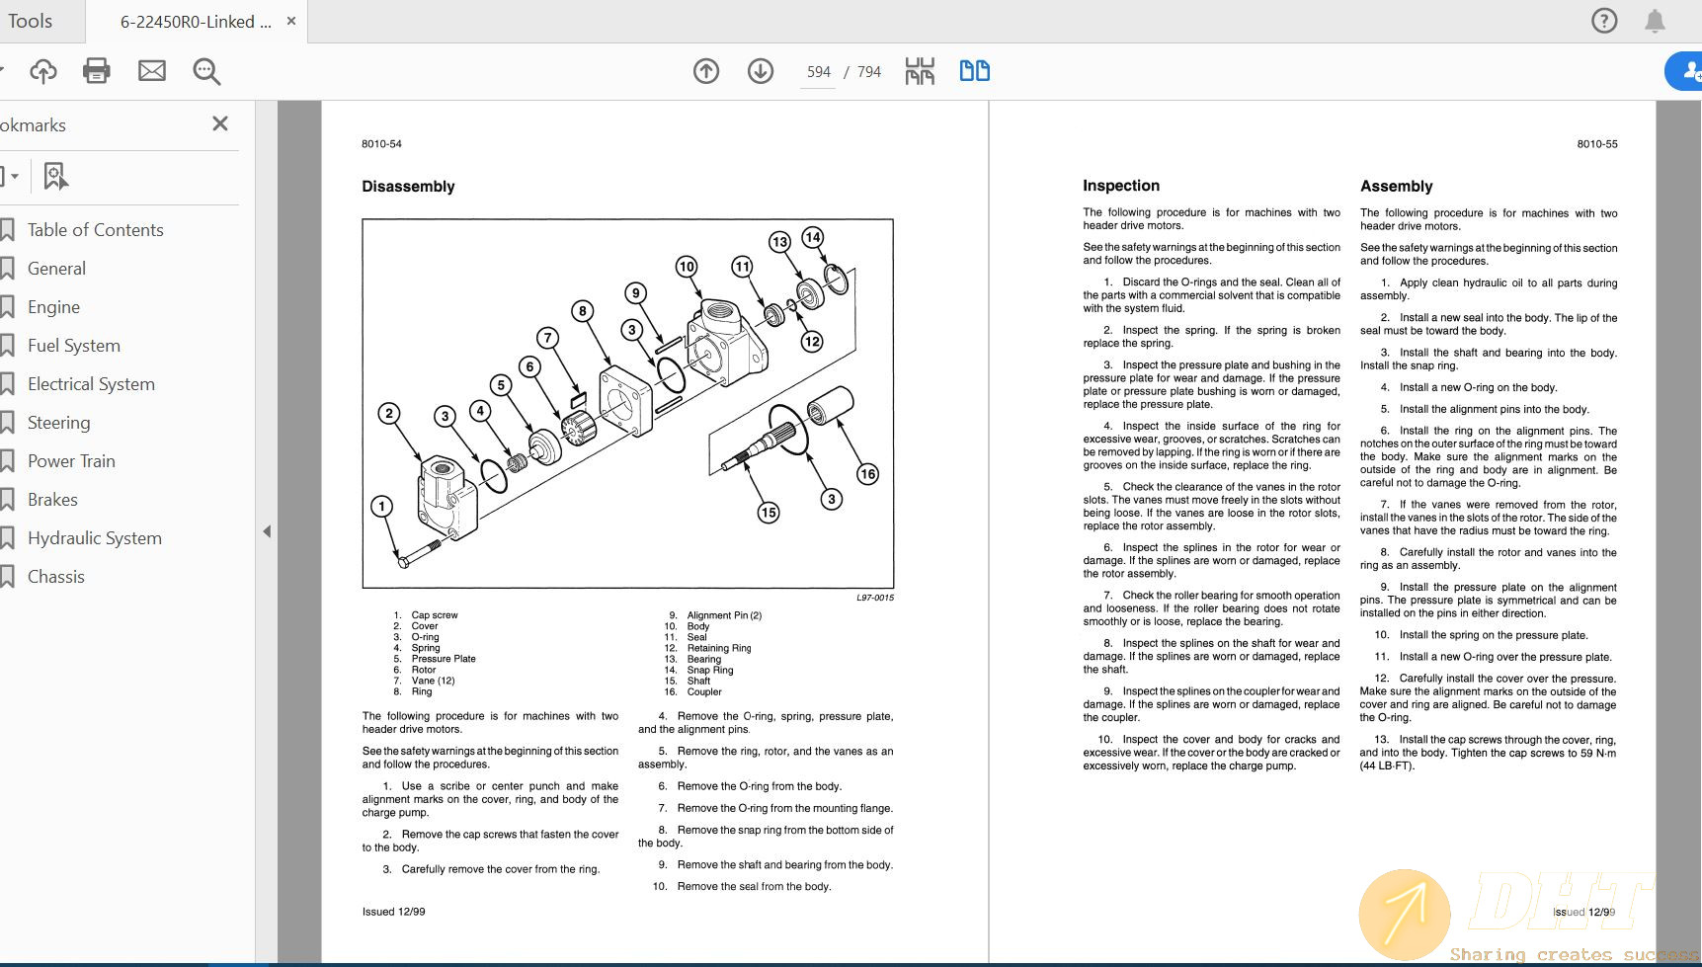Viewport: 1702px width, 967px height.
Task: Click the email envelope icon
Action: pos(151,71)
